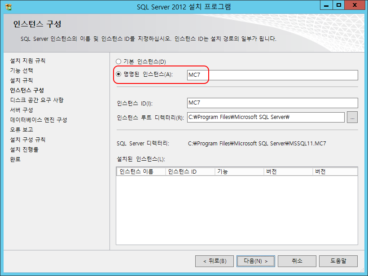The image size is (368, 276).
Task: Close the SQL Server 2012 setup window
Action: 355,5
